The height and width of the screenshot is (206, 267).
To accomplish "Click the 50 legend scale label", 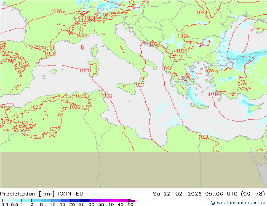I will pyautogui.click(x=130, y=204).
